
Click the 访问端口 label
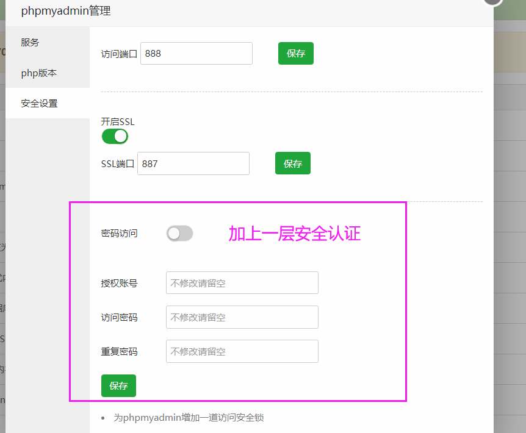119,54
